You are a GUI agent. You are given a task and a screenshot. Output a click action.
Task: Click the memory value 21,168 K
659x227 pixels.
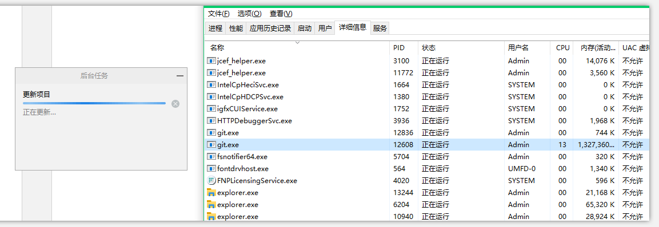[x=600, y=193]
